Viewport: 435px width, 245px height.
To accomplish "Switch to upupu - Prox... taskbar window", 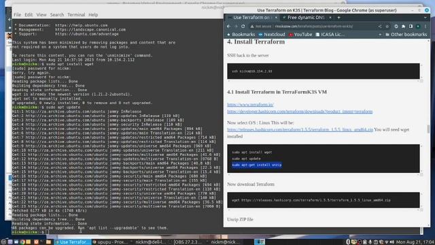I will click(111, 242).
